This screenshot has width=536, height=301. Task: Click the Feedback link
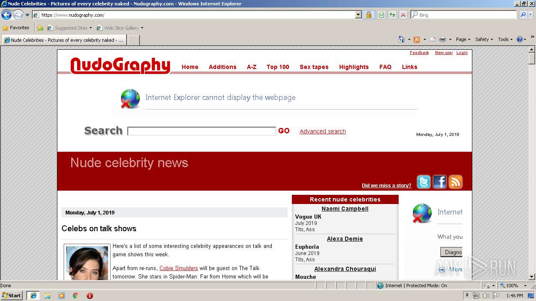419,53
